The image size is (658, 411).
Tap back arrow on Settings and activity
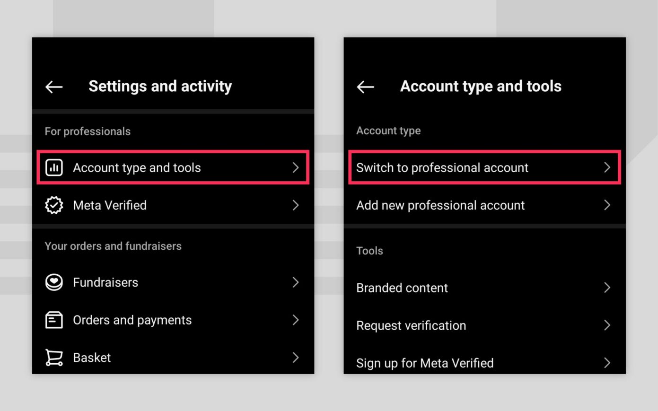pyautogui.click(x=54, y=87)
